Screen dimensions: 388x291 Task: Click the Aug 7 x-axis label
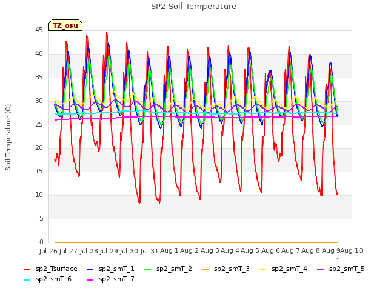290,250
